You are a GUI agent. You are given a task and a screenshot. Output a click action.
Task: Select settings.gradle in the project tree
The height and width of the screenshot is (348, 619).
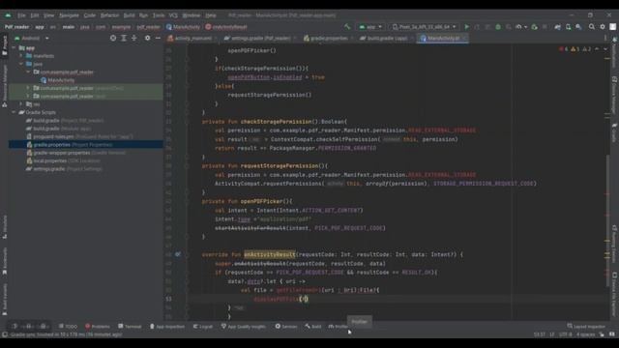[64, 169]
